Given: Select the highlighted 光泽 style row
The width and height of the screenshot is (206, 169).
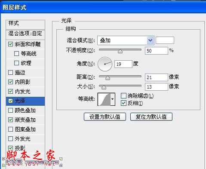Looking at the screenshot, I should point(25,101).
